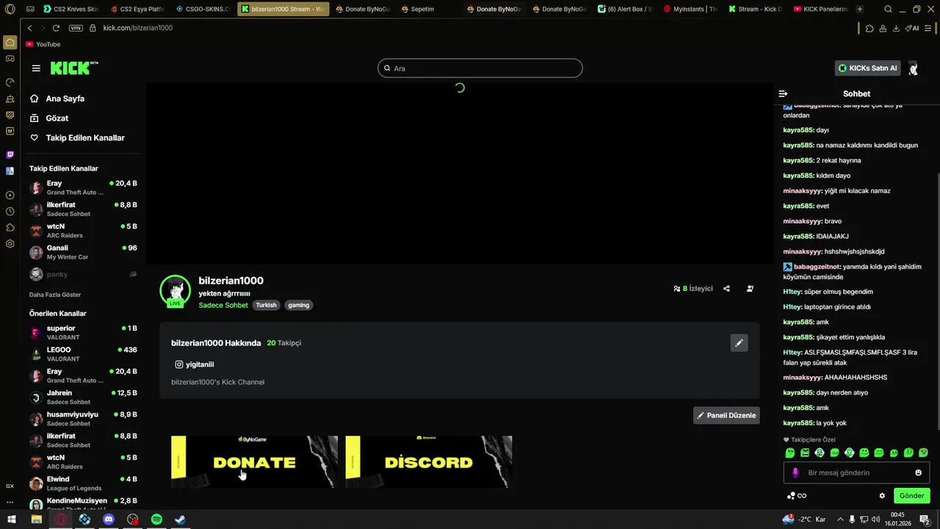Click the DONATE panel banner
940x529 pixels.
click(x=254, y=461)
